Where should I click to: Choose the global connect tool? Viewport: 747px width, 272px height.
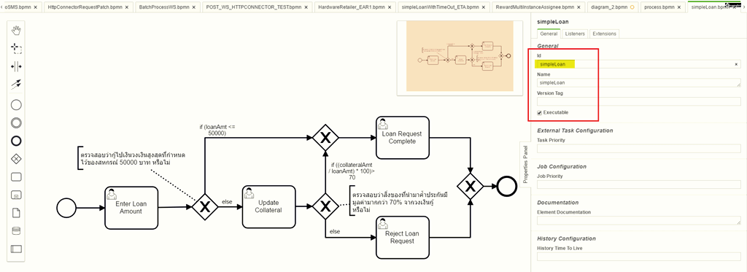coord(16,85)
